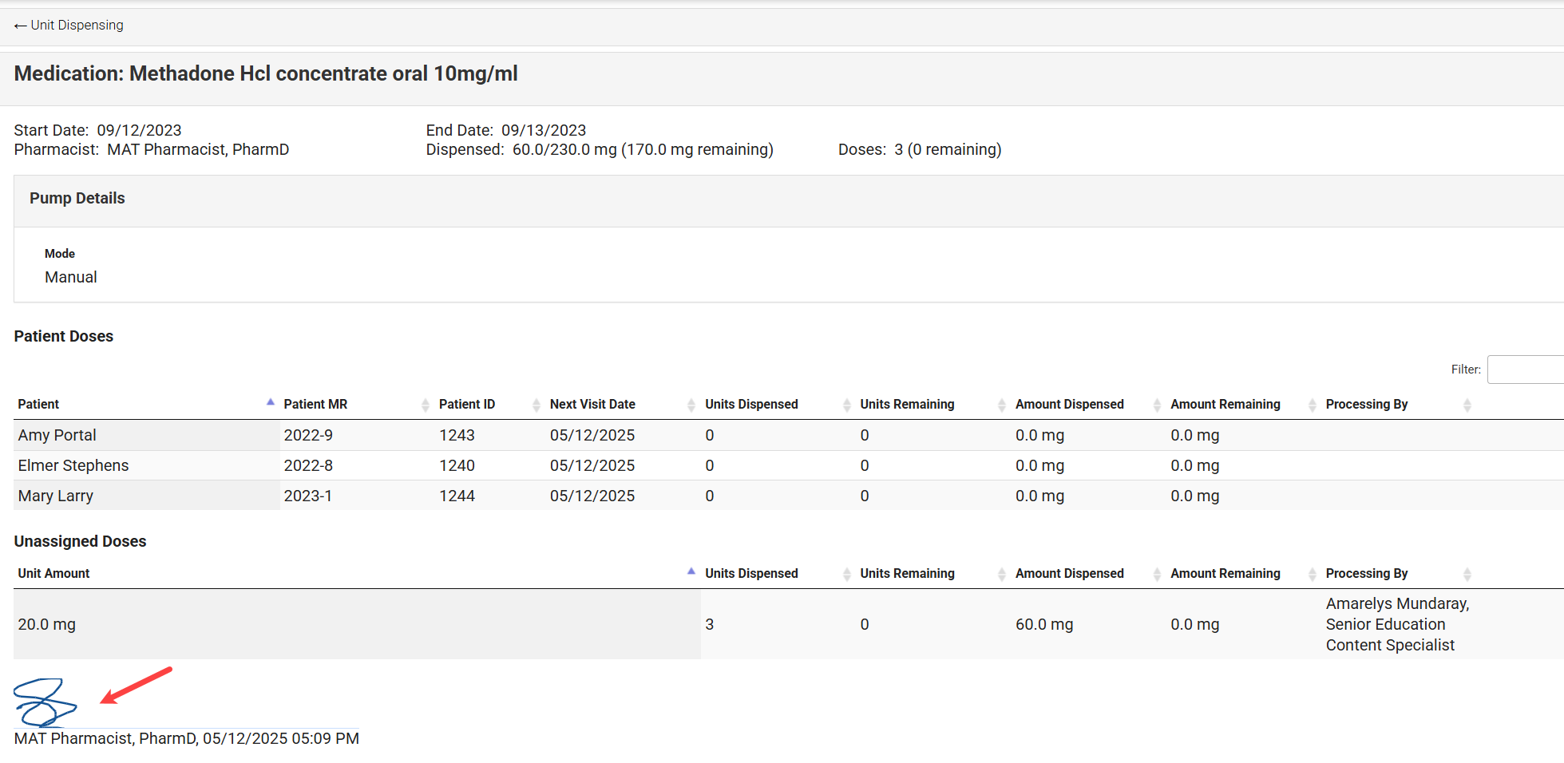Click sort arrows for Patient ID column
Image resolution: width=1564 pixels, height=763 pixels.
[x=536, y=405]
